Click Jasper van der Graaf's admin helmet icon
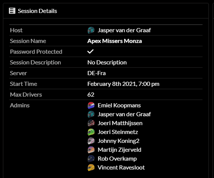 tap(91, 114)
